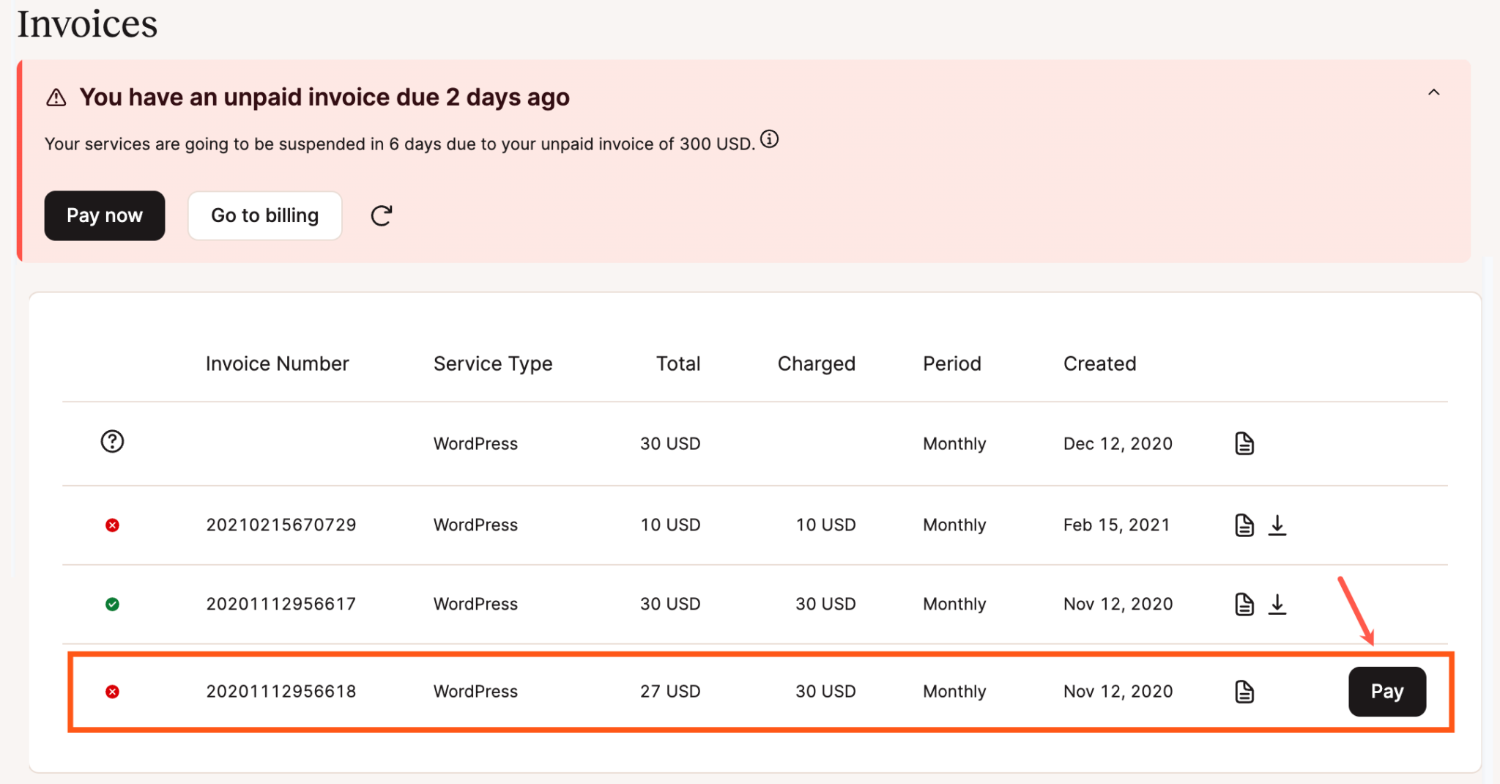Download invoice 20201112956617

(x=1278, y=603)
